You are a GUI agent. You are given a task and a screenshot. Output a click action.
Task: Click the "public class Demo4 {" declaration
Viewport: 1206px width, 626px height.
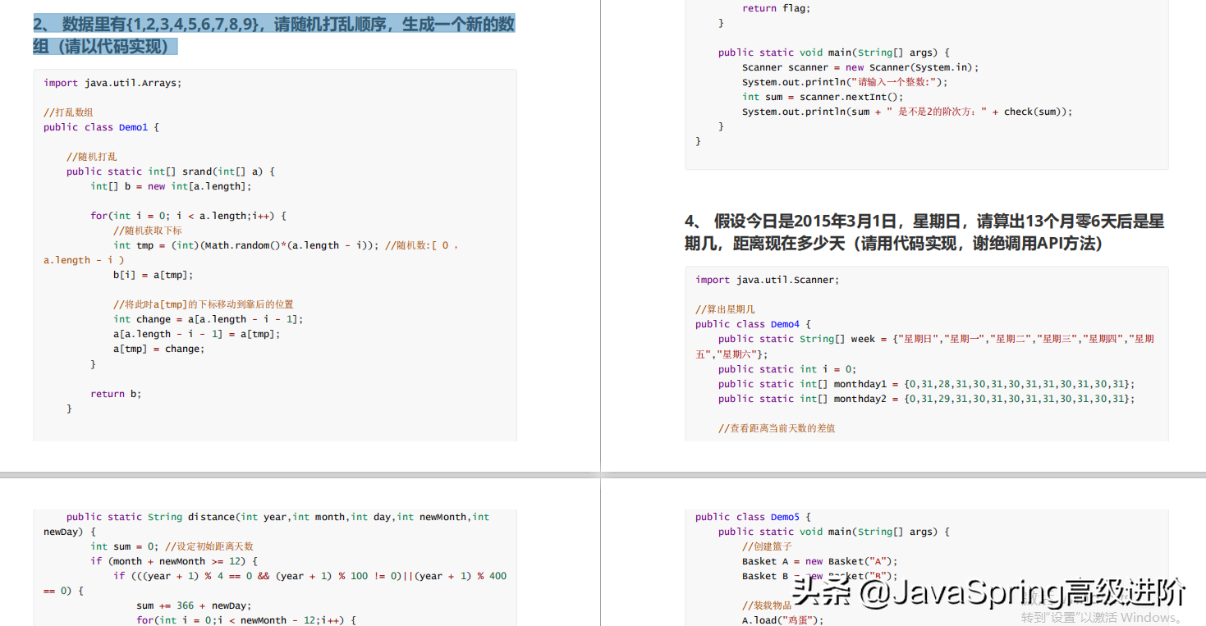(x=753, y=324)
